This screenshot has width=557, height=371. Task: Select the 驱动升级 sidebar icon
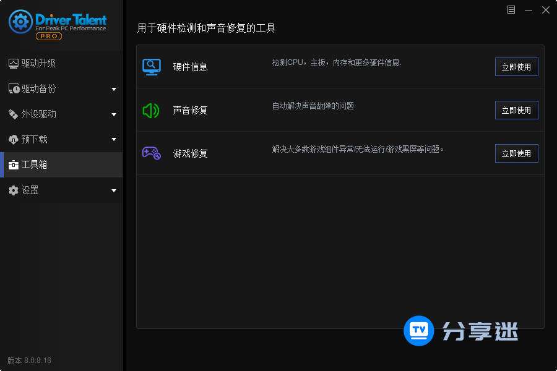pos(14,63)
